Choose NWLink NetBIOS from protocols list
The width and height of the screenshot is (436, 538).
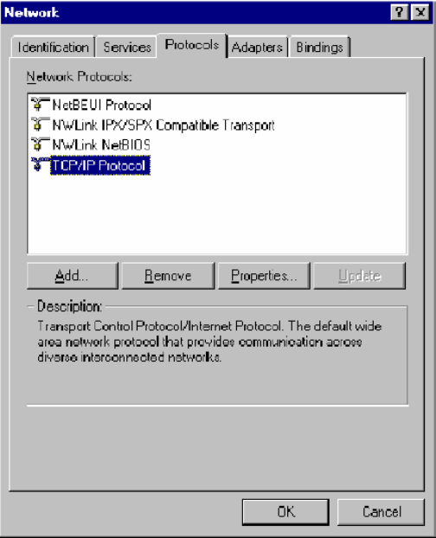point(101,144)
